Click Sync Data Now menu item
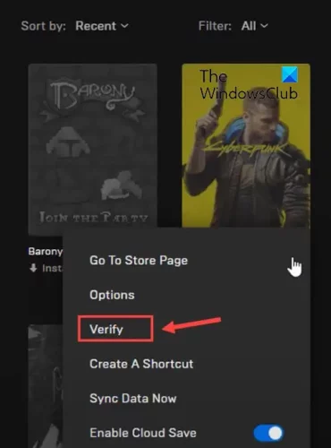 (133, 399)
